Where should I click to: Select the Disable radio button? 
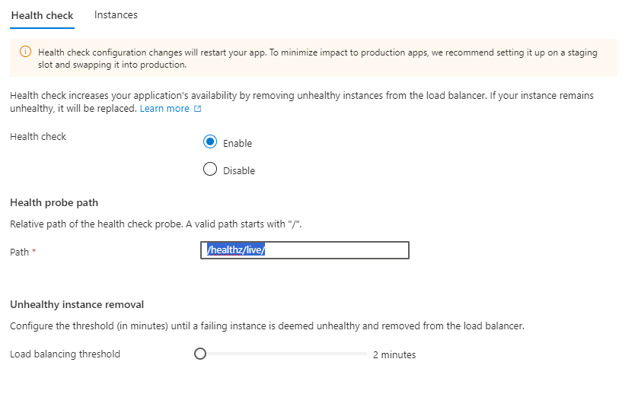pos(210,169)
